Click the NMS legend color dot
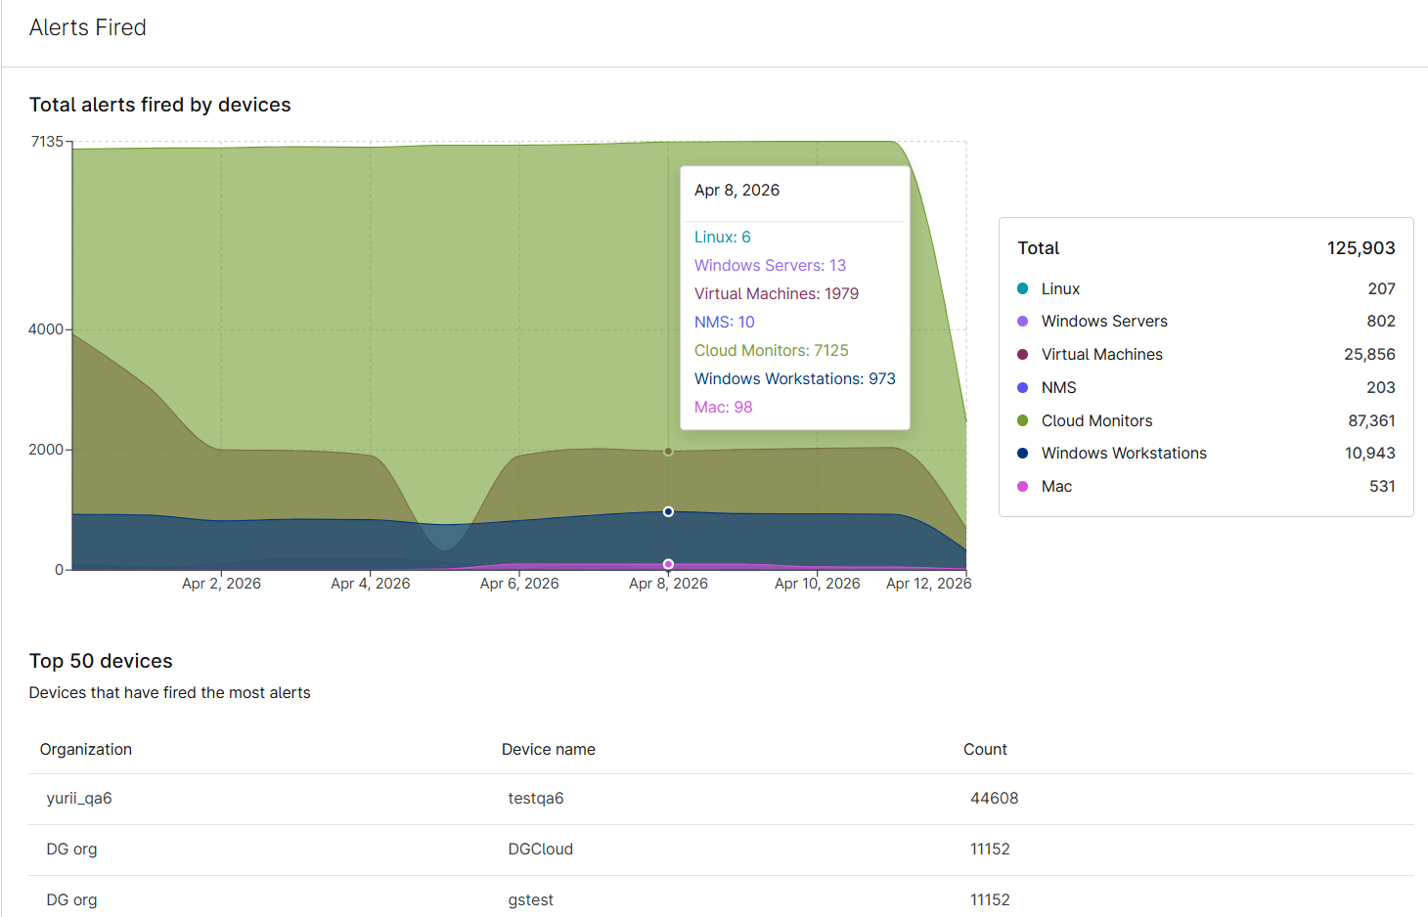 tap(1023, 387)
